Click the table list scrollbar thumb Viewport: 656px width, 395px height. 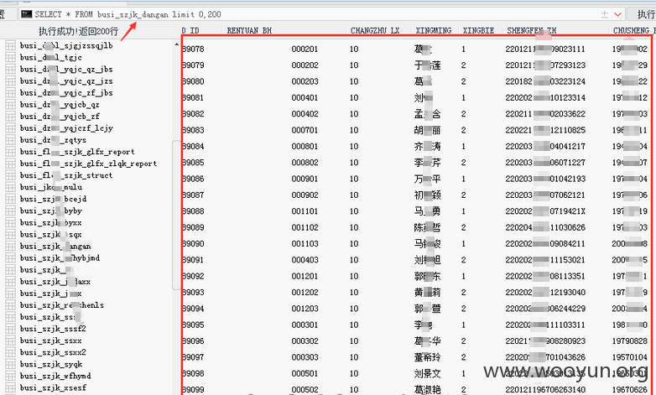[x=176, y=215]
